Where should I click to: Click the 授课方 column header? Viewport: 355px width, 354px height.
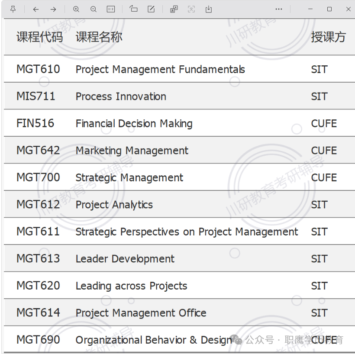click(328, 37)
